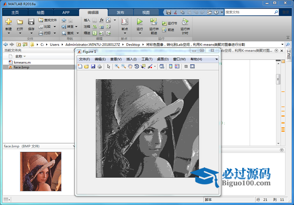Open the Figure 1 工具(T) menu
This screenshot has width=294, height=205.
point(147,59)
